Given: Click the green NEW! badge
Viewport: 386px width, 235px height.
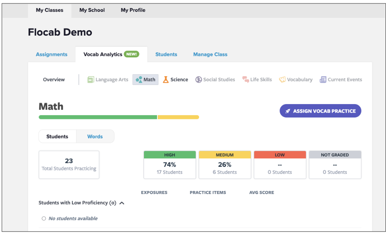Looking at the screenshot, I should pos(131,54).
